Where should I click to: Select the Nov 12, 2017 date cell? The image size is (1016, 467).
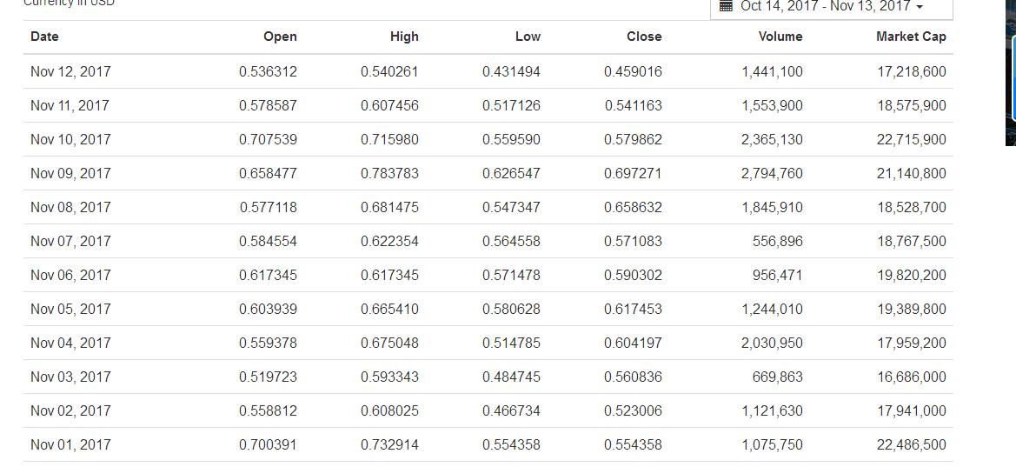[x=70, y=71]
